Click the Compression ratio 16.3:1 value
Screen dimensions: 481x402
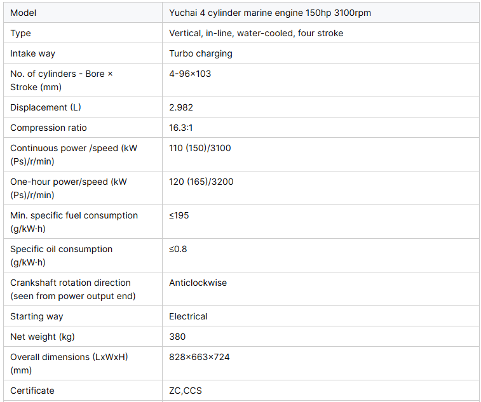click(x=180, y=128)
